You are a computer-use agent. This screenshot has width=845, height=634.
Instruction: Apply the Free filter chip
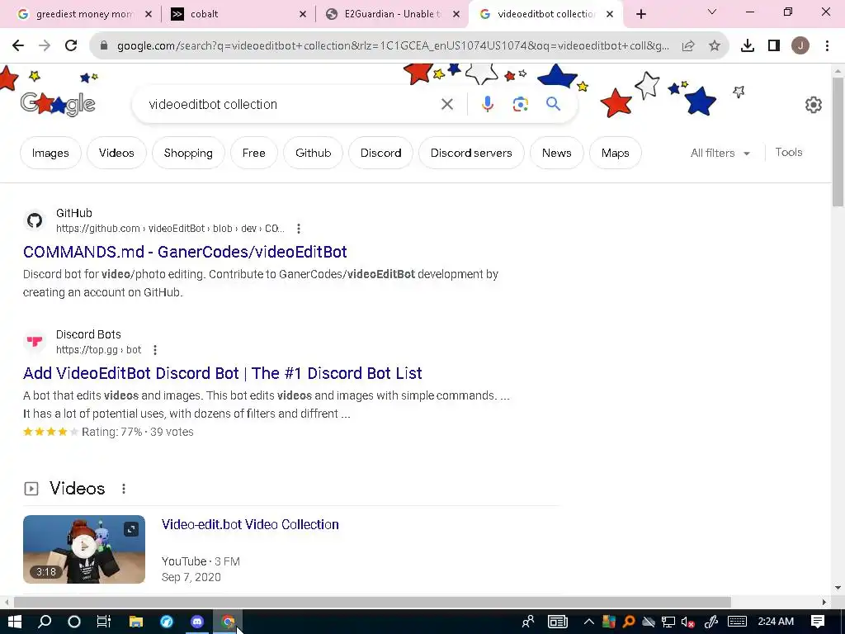coord(254,153)
